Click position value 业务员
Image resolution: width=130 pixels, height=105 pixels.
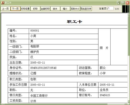(x=104, y=90)
